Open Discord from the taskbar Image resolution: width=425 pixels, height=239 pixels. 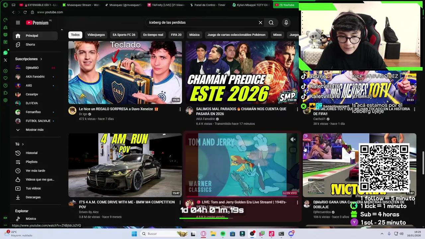tap(291, 234)
